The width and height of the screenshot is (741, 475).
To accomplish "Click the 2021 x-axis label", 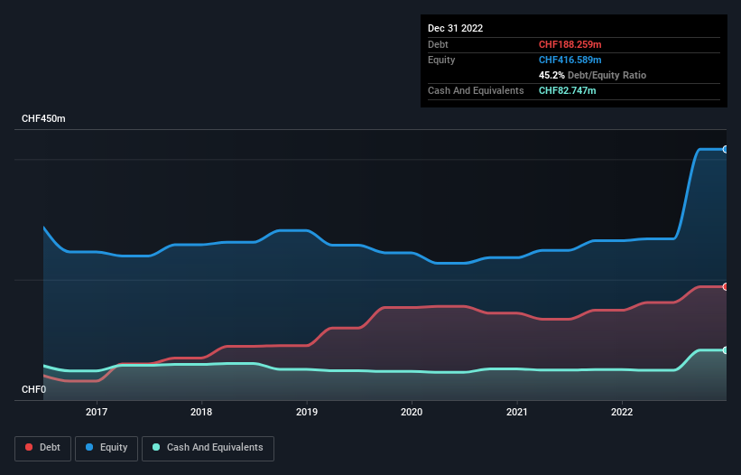I will coord(517,412).
